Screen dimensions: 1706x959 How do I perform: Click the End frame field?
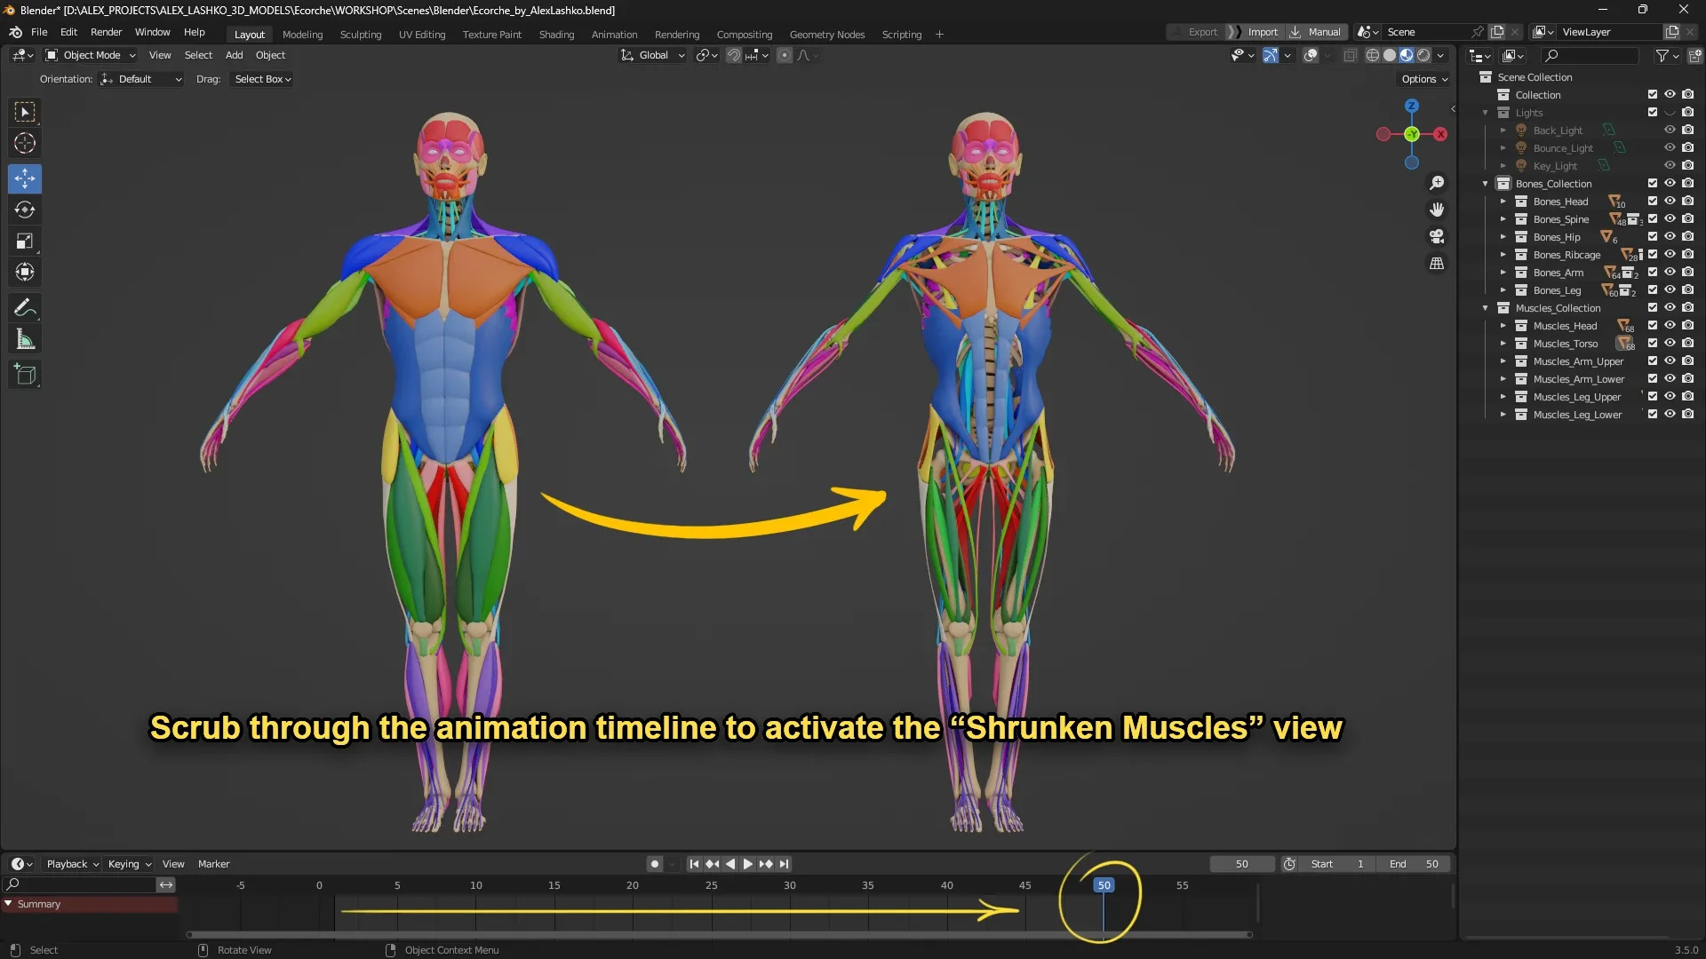(1415, 864)
